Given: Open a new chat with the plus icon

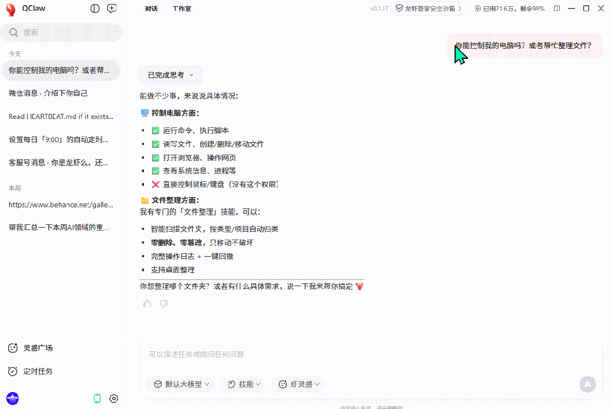Looking at the screenshot, I should (111, 8).
